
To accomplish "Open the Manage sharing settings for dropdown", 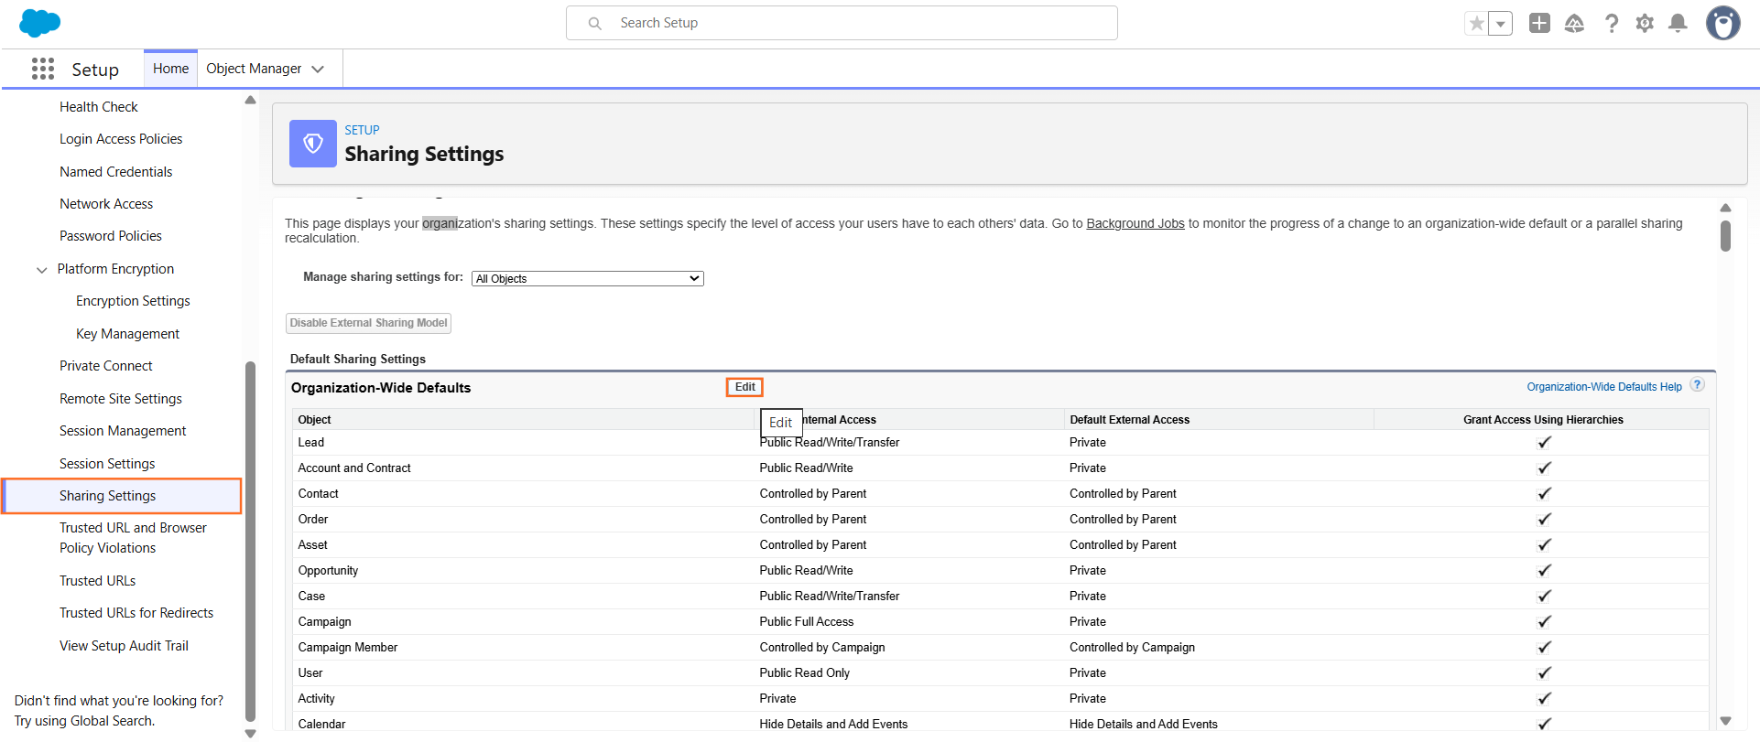I will click(x=587, y=278).
